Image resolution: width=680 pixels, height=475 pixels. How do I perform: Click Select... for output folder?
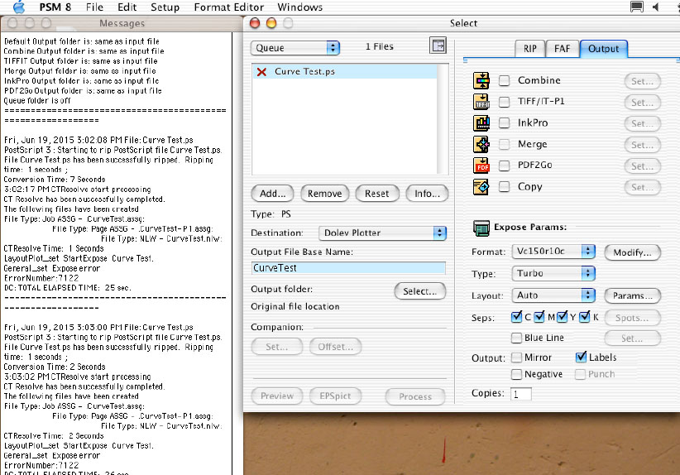[419, 291]
